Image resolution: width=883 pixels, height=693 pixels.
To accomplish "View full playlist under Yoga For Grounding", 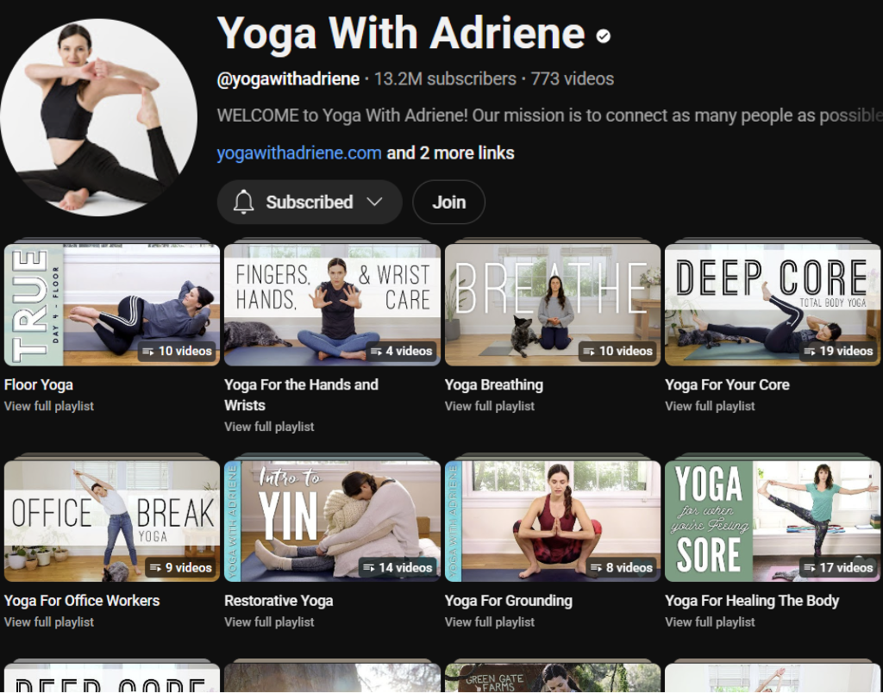I will click(490, 622).
